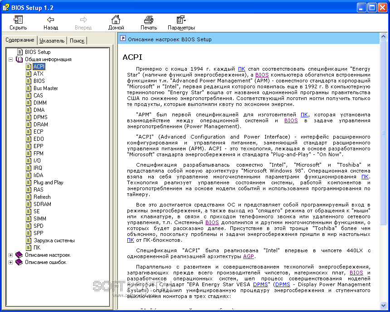This screenshot has width=390, height=312.
Task: Click the content pane scroll up arrow
Action: click(383, 37)
